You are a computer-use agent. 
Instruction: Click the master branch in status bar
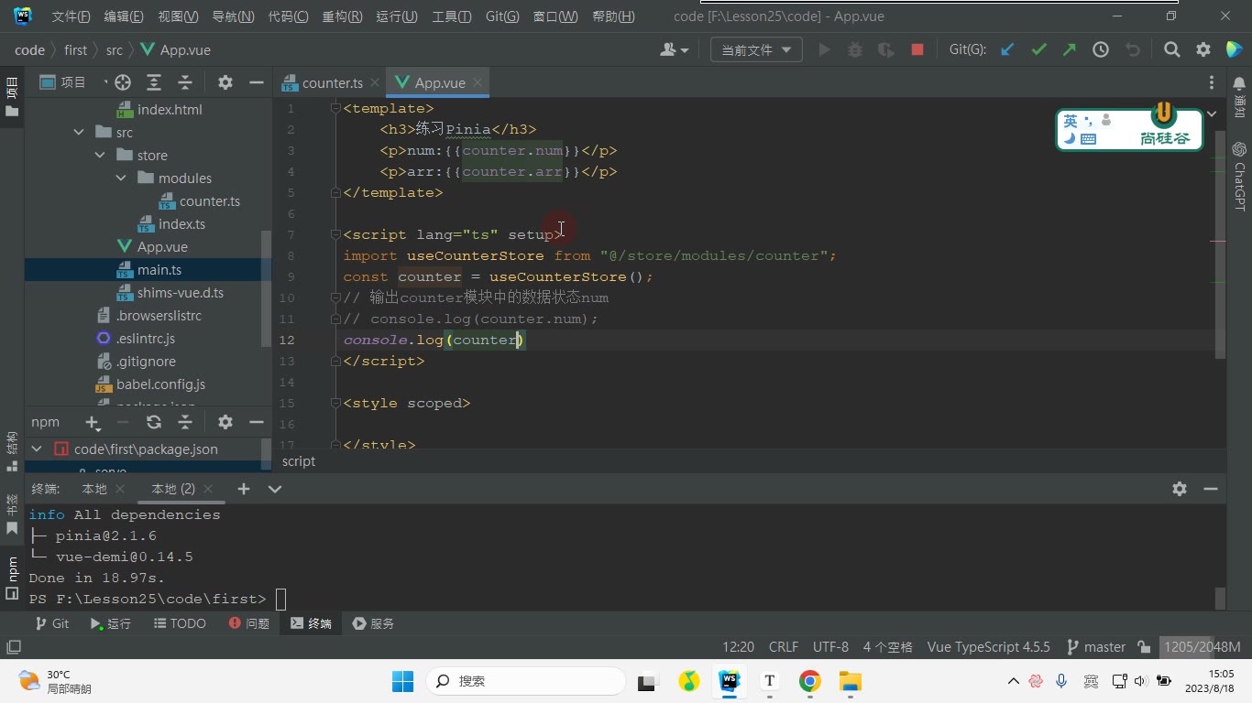1096,647
